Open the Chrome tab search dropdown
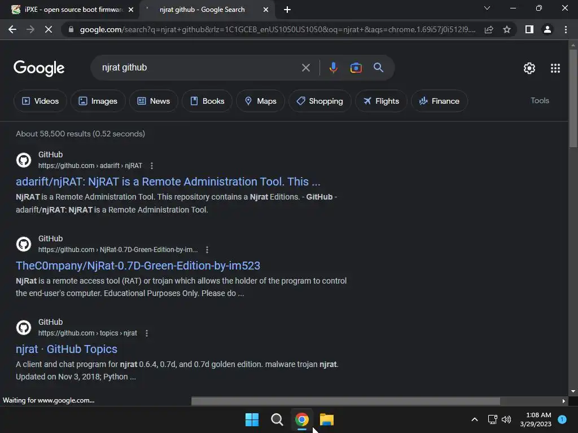The width and height of the screenshot is (578, 433). coord(487,8)
